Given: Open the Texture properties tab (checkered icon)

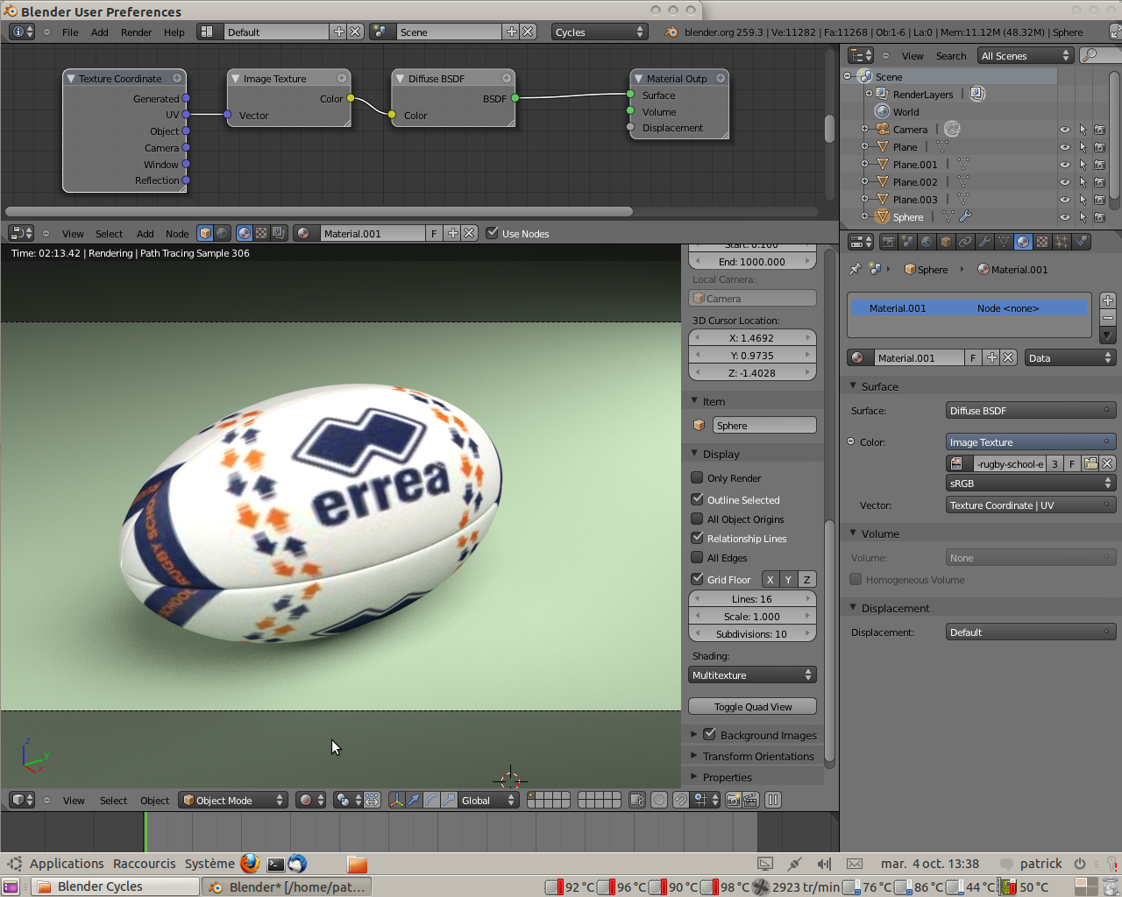Looking at the screenshot, I should [1040, 242].
